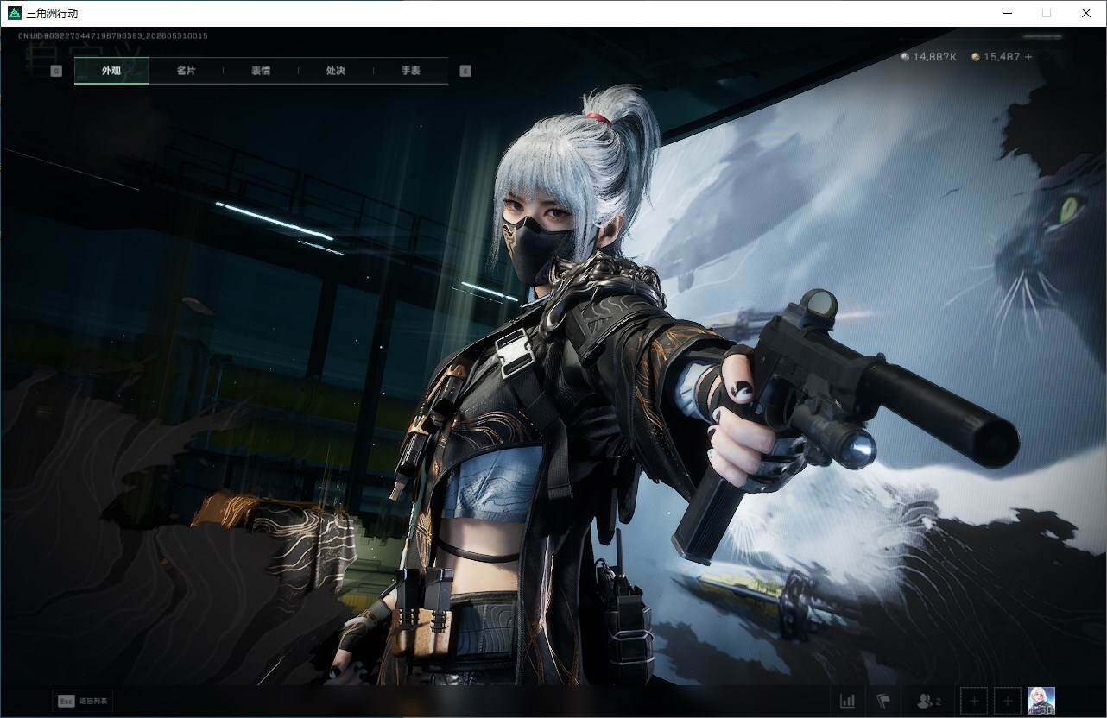This screenshot has height=718, width=1107.
Task: Click the Esc 返回列表 button
Action: click(83, 701)
